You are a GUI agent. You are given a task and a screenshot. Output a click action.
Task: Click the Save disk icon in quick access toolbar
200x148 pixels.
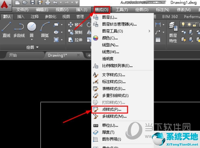pos(33,2)
